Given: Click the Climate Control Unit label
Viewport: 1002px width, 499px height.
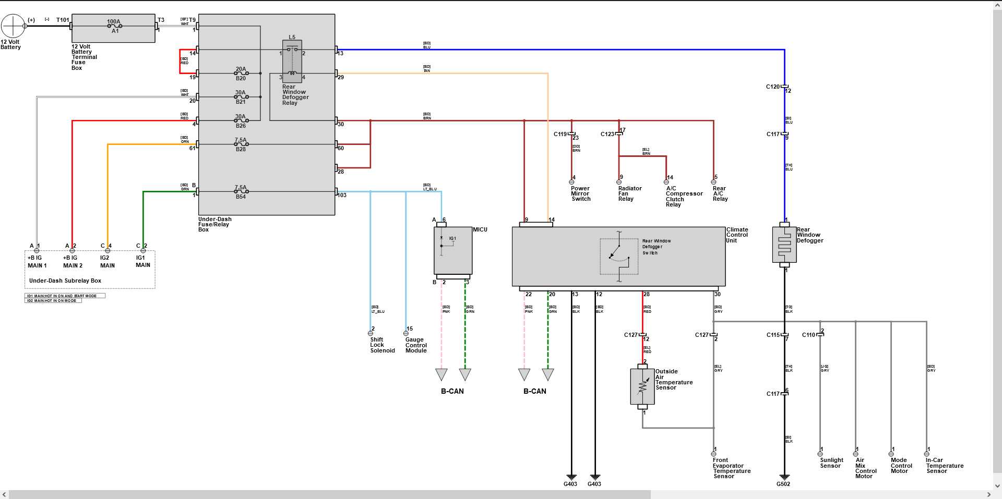Looking at the screenshot, I should pos(737,235).
